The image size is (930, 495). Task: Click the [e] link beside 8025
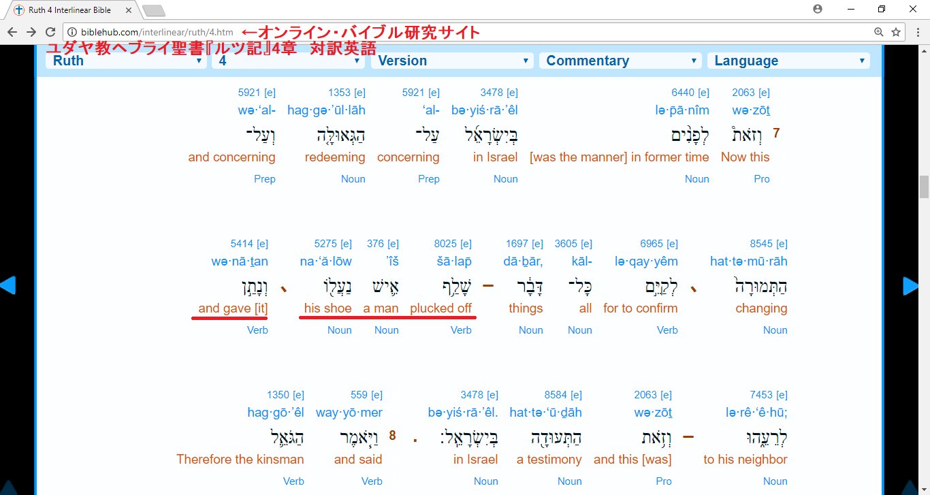tap(466, 244)
